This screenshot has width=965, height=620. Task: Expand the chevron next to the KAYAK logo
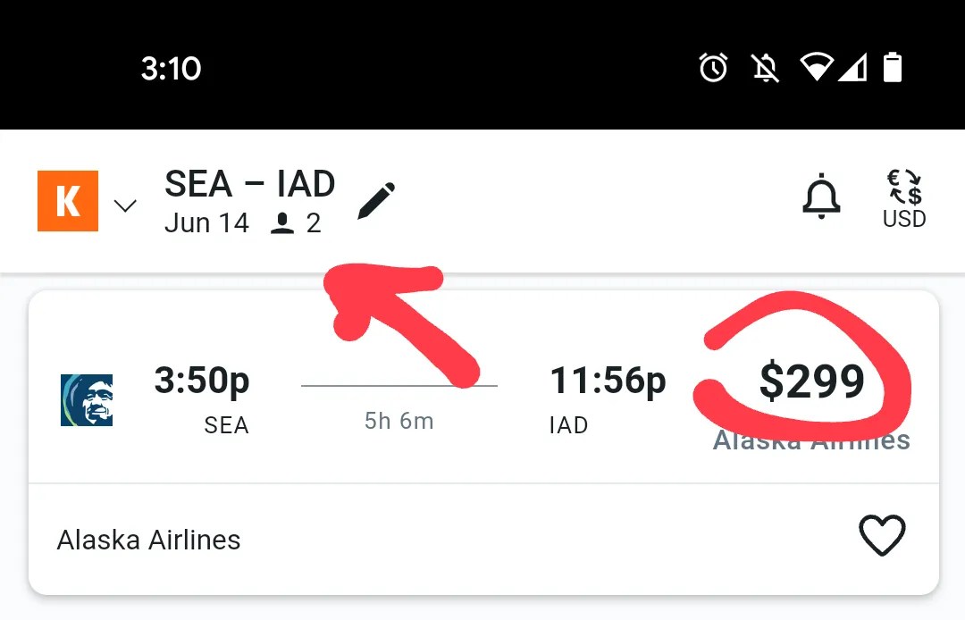[x=125, y=205]
